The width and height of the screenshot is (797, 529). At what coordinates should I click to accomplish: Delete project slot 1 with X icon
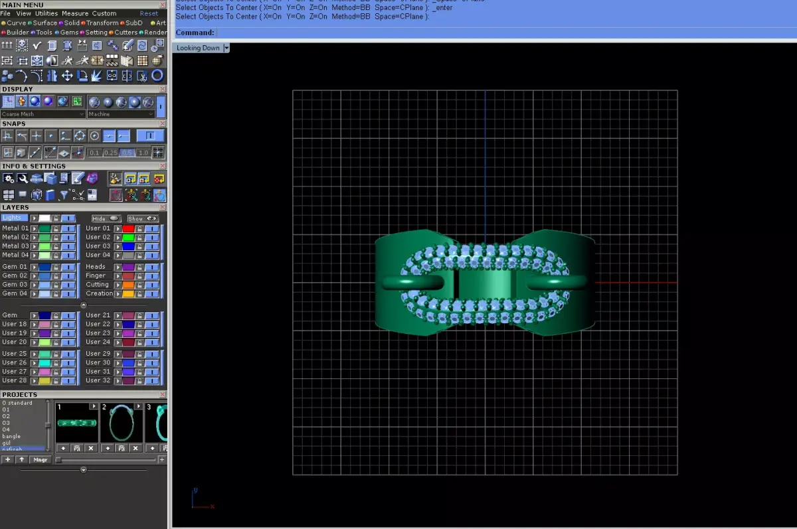pyautogui.click(x=91, y=448)
